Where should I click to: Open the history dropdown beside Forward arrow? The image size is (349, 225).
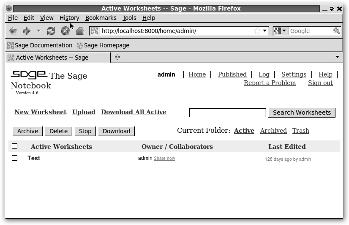tap(38, 31)
